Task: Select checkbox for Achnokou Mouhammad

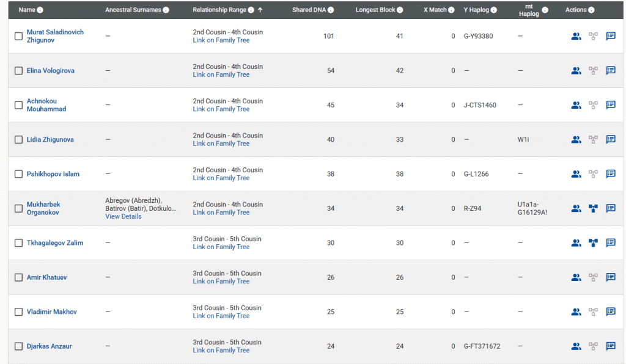Action: coord(18,105)
